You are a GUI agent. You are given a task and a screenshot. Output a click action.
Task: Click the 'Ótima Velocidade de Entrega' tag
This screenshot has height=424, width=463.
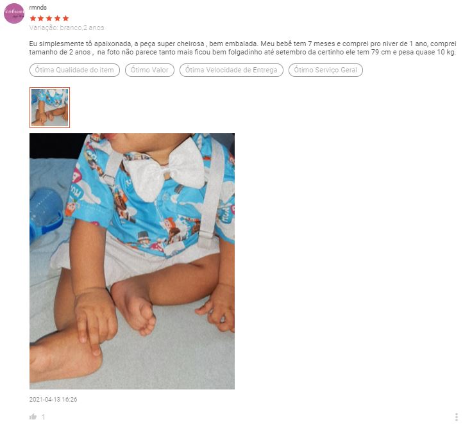231,70
